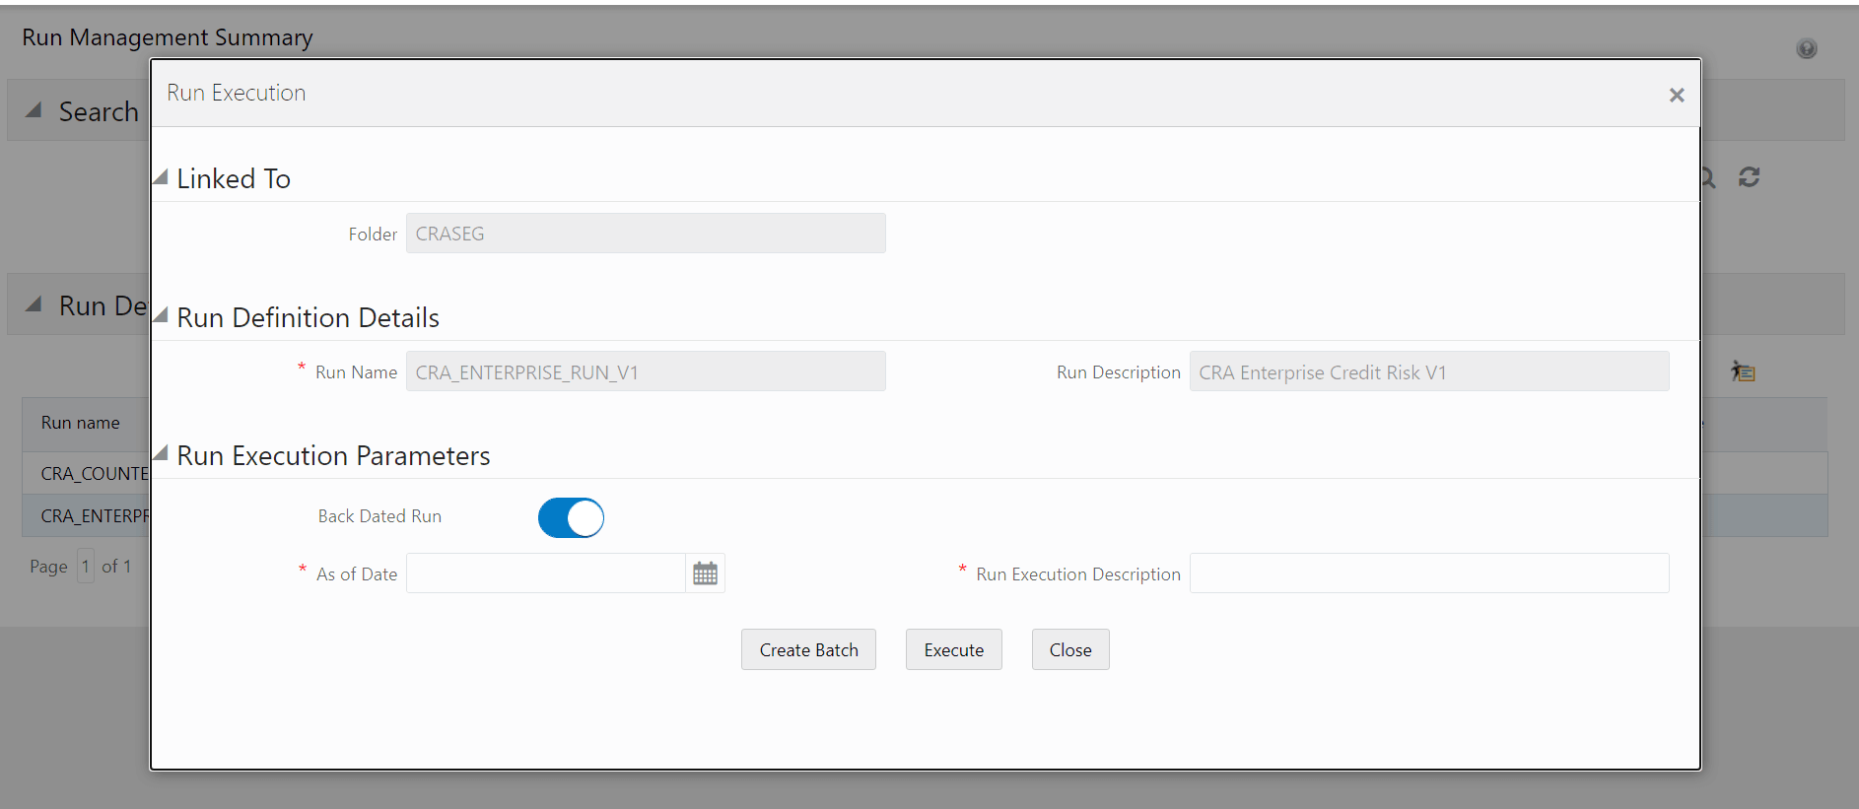Click the Close button in the dialog
Screen dimensions: 1859x809
click(x=1070, y=649)
